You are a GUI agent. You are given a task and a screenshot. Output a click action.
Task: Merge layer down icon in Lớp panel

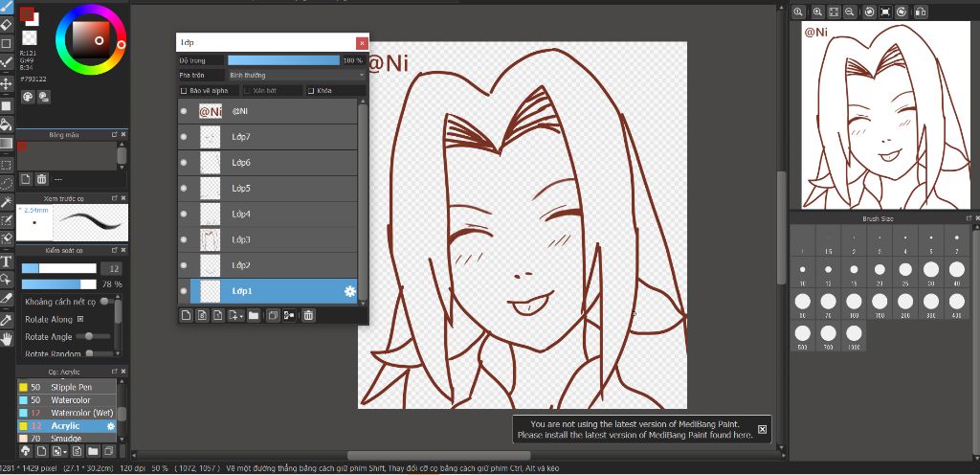pos(289,316)
